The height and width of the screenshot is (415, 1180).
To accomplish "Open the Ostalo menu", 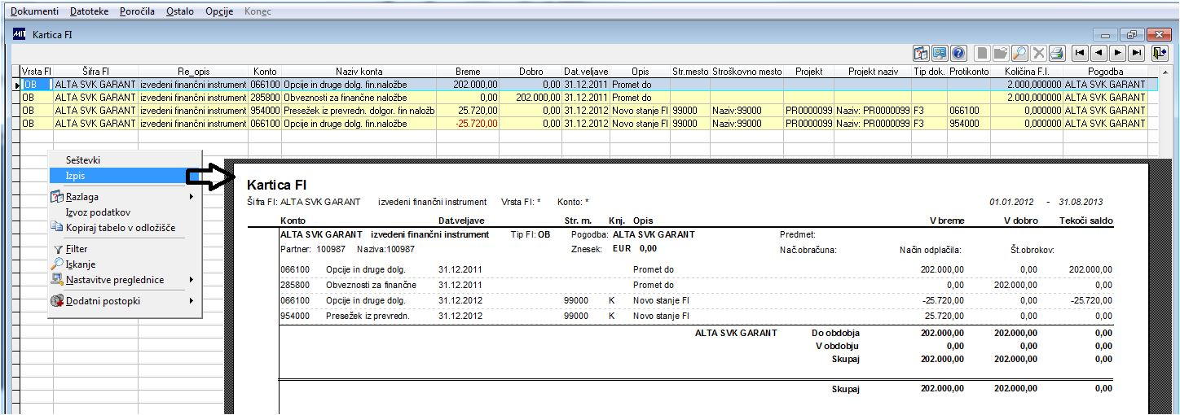I will (x=180, y=11).
